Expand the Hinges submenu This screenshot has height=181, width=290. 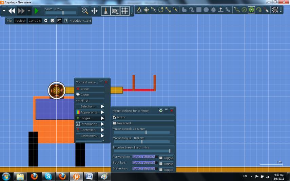90,118
